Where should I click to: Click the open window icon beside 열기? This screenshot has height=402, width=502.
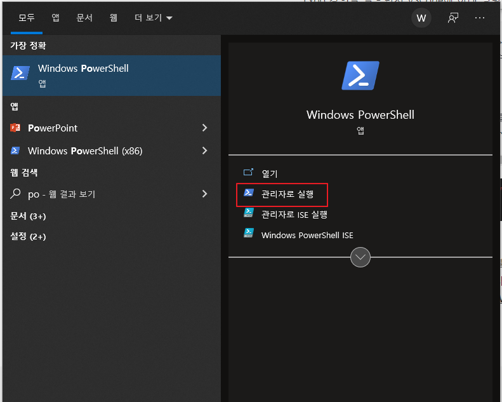pyautogui.click(x=248, y=173)
